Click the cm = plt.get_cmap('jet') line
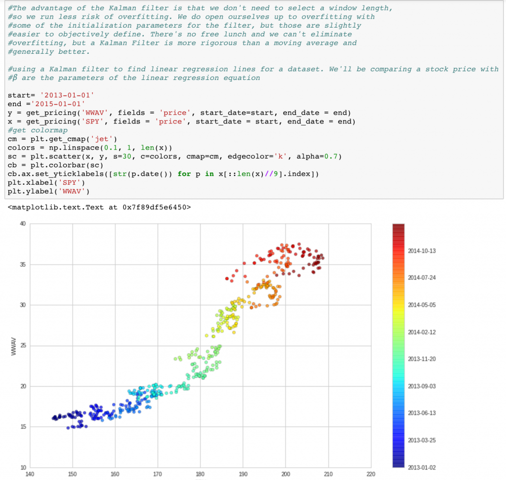The height and width of the screenshot is (480, 506). (x=62, y=139)
